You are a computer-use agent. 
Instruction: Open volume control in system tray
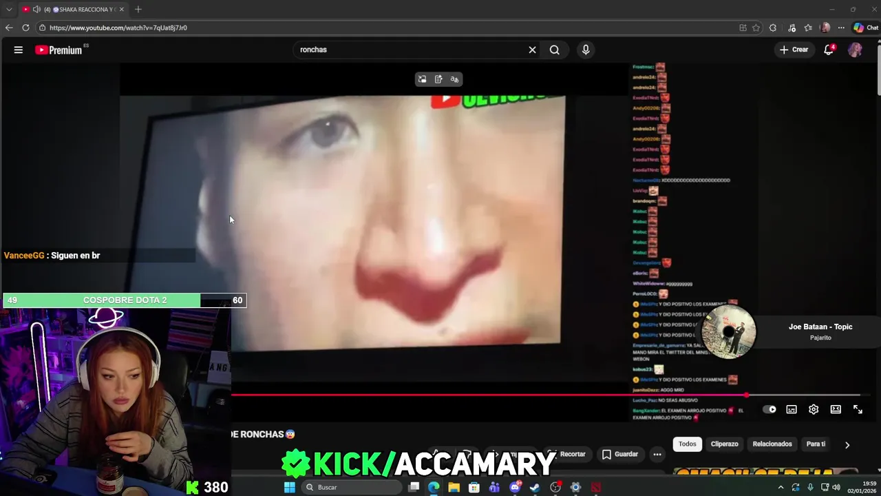click(x=836, y=487)
